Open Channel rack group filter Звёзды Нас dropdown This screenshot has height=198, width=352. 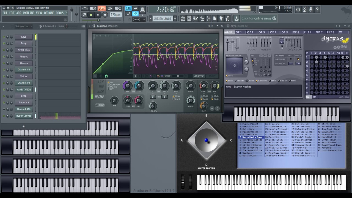tap(24, 26)
